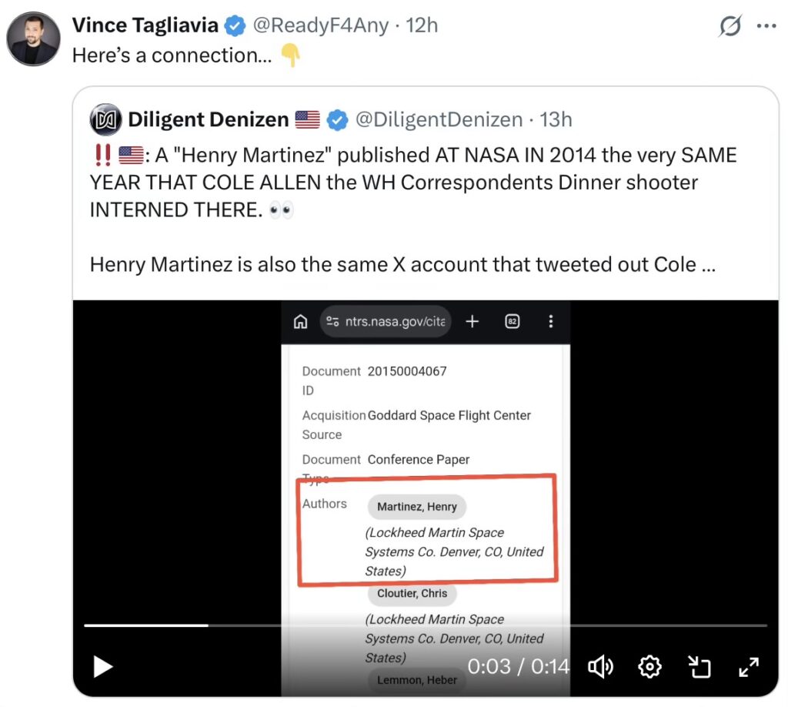Click the 12h timestamp

pos(422,25)
